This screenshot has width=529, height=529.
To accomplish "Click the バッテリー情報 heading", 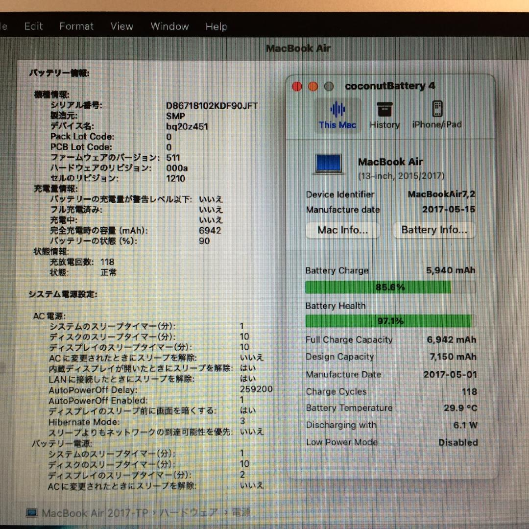I will coord(59,73).
